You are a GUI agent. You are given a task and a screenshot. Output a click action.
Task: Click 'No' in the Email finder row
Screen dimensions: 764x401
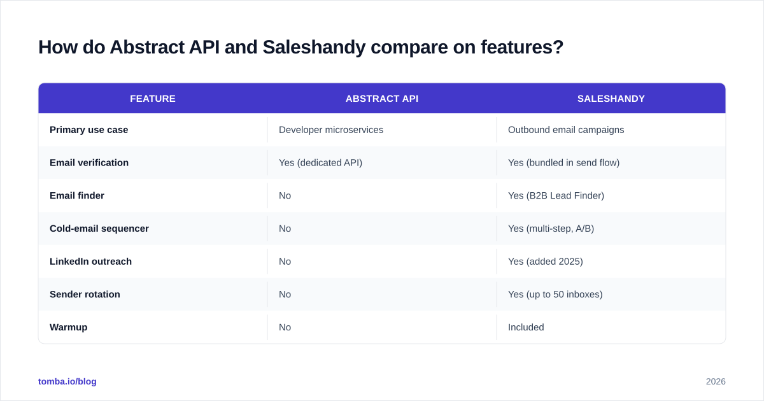coord(285,196)
